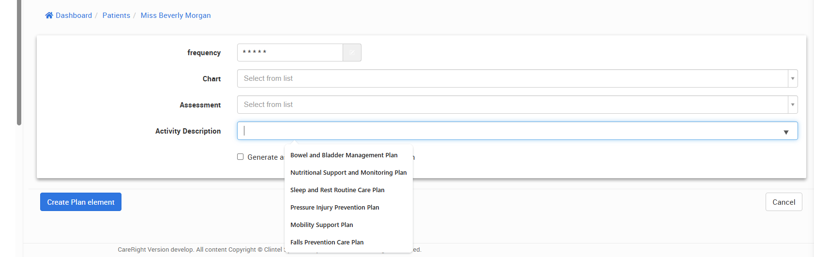Click the Activity Description dropdown arrow
The width and height of the screenshot is (814, 257).
click(x=786, y=132)
